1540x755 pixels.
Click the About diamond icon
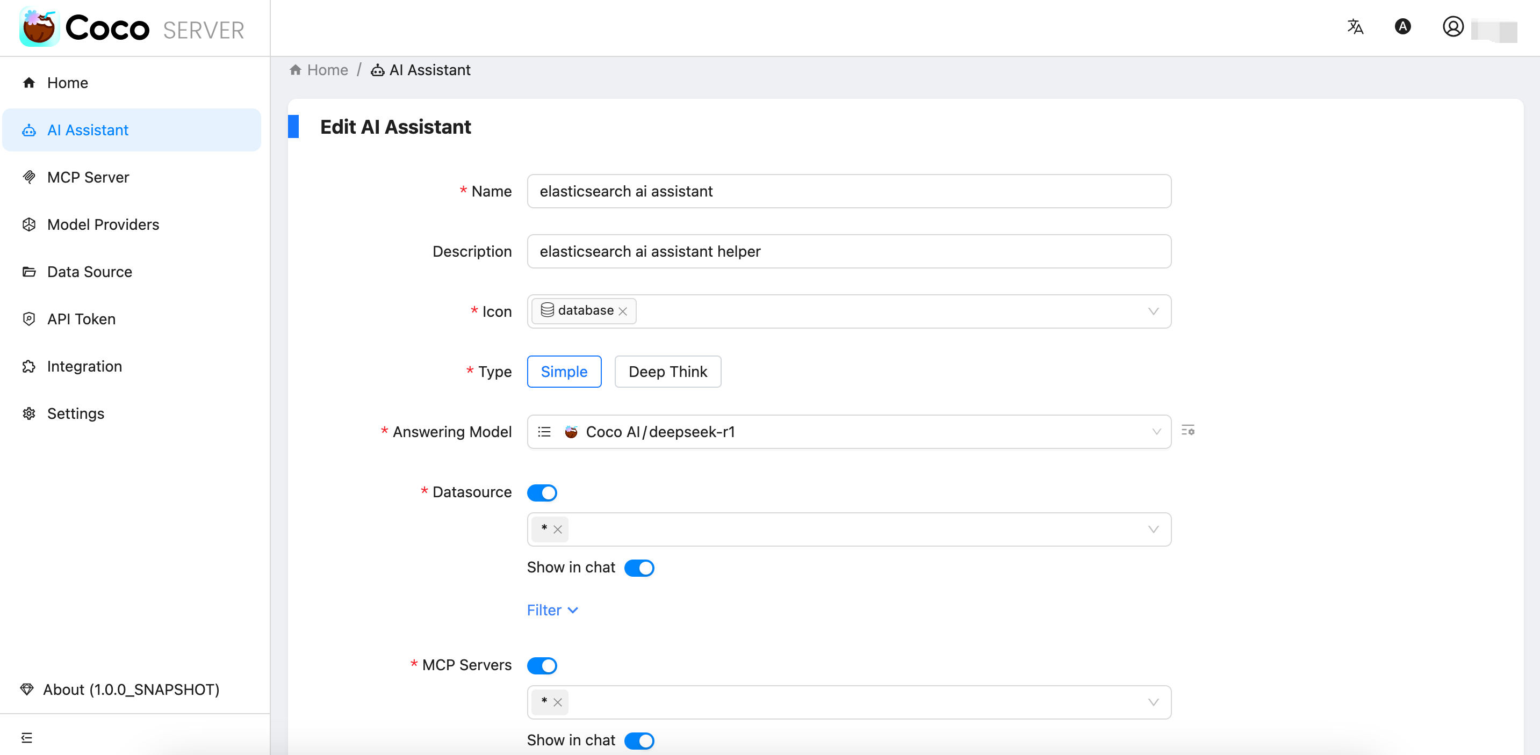[x=27, y=689]
